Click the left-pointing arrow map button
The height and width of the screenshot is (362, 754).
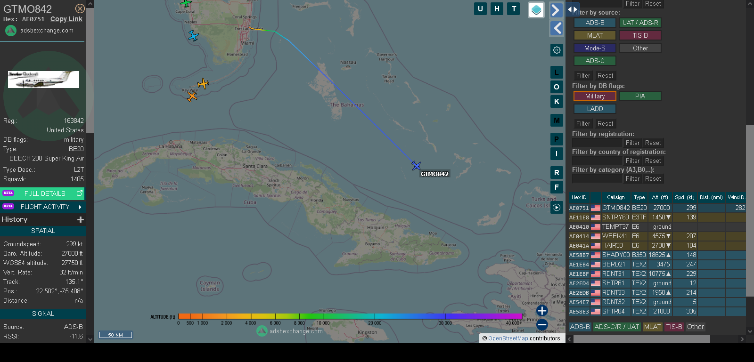pos(557,28)
